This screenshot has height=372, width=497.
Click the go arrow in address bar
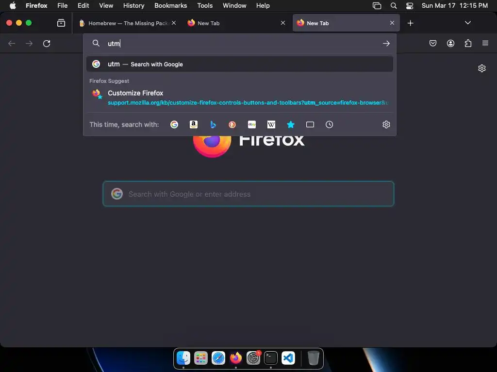386,43
